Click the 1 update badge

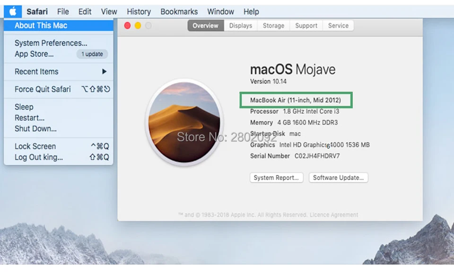[92, 54]
